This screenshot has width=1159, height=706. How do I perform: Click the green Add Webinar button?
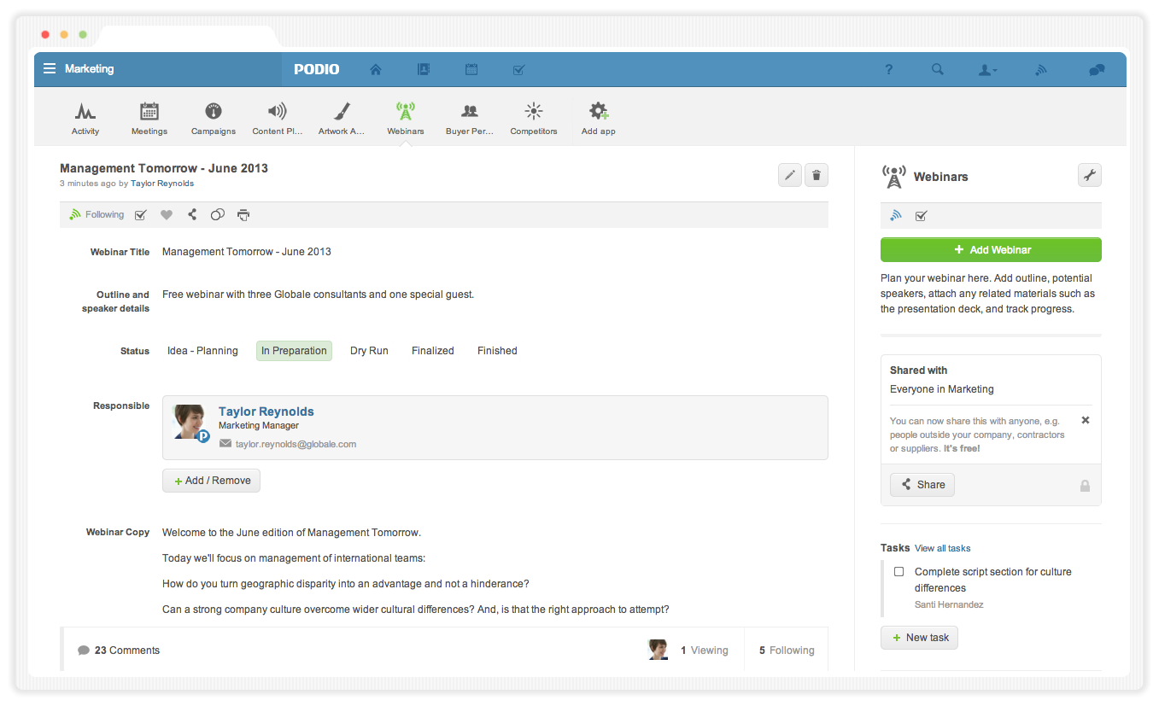point(991,250)
